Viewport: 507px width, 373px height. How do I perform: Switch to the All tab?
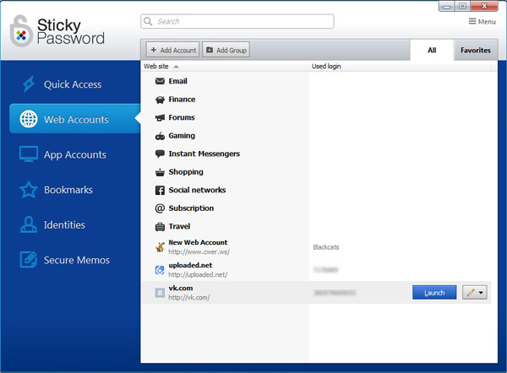(x=432, y=50)
